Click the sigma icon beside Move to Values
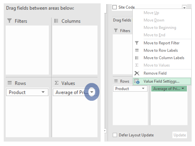Viewport: 195px width, 146px height. [x=137, y=65]
